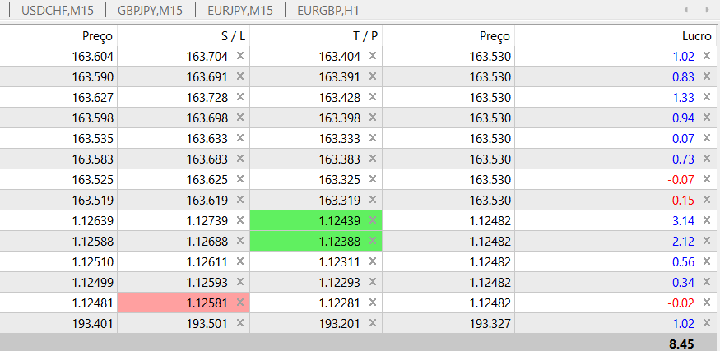Cancel take profit 163.319 with X
The image size is (720, 351).
click(x=372, y=200)
